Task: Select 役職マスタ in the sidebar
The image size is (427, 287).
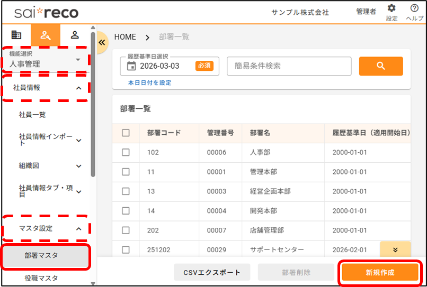Action: point(41,278)
